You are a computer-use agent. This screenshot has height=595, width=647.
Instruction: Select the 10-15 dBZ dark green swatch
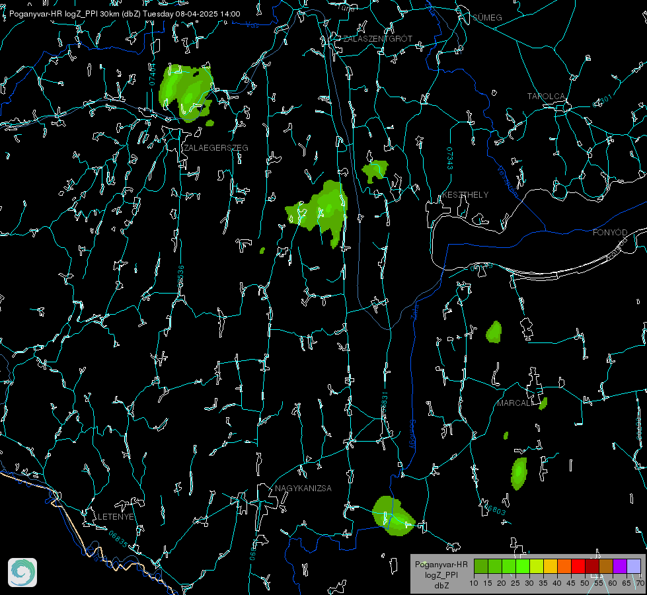click(x=481, y=566)
